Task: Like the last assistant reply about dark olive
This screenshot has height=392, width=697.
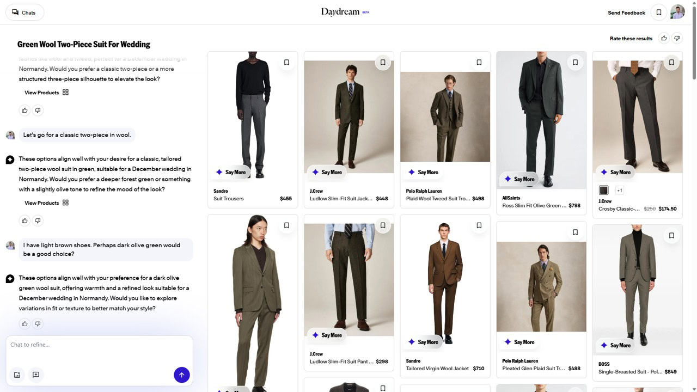Action: [x=25, y=324]
